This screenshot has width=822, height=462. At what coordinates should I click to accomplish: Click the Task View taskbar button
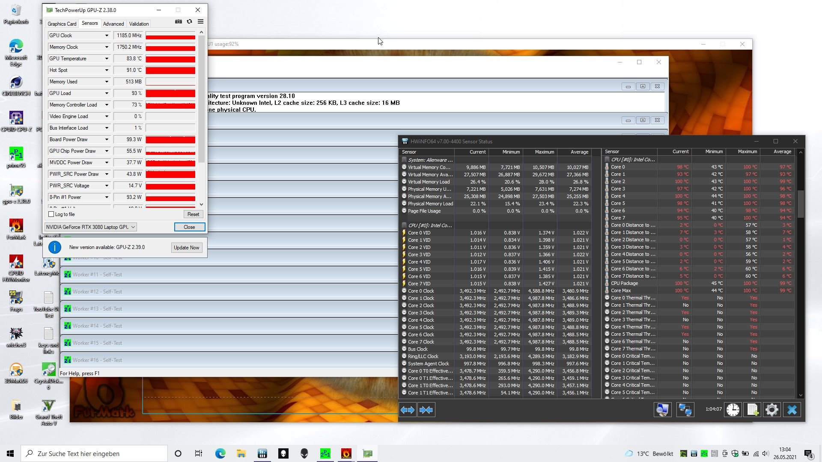199,453
